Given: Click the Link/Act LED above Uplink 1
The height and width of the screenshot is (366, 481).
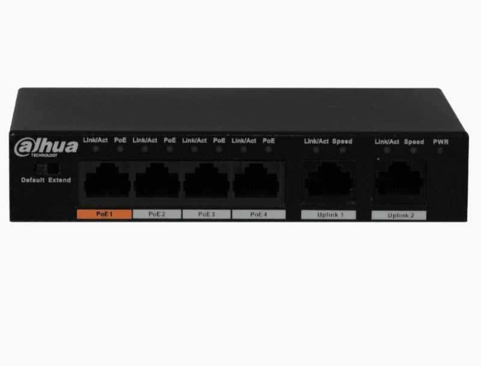Looking at the screenshot, I should [316, 150].
